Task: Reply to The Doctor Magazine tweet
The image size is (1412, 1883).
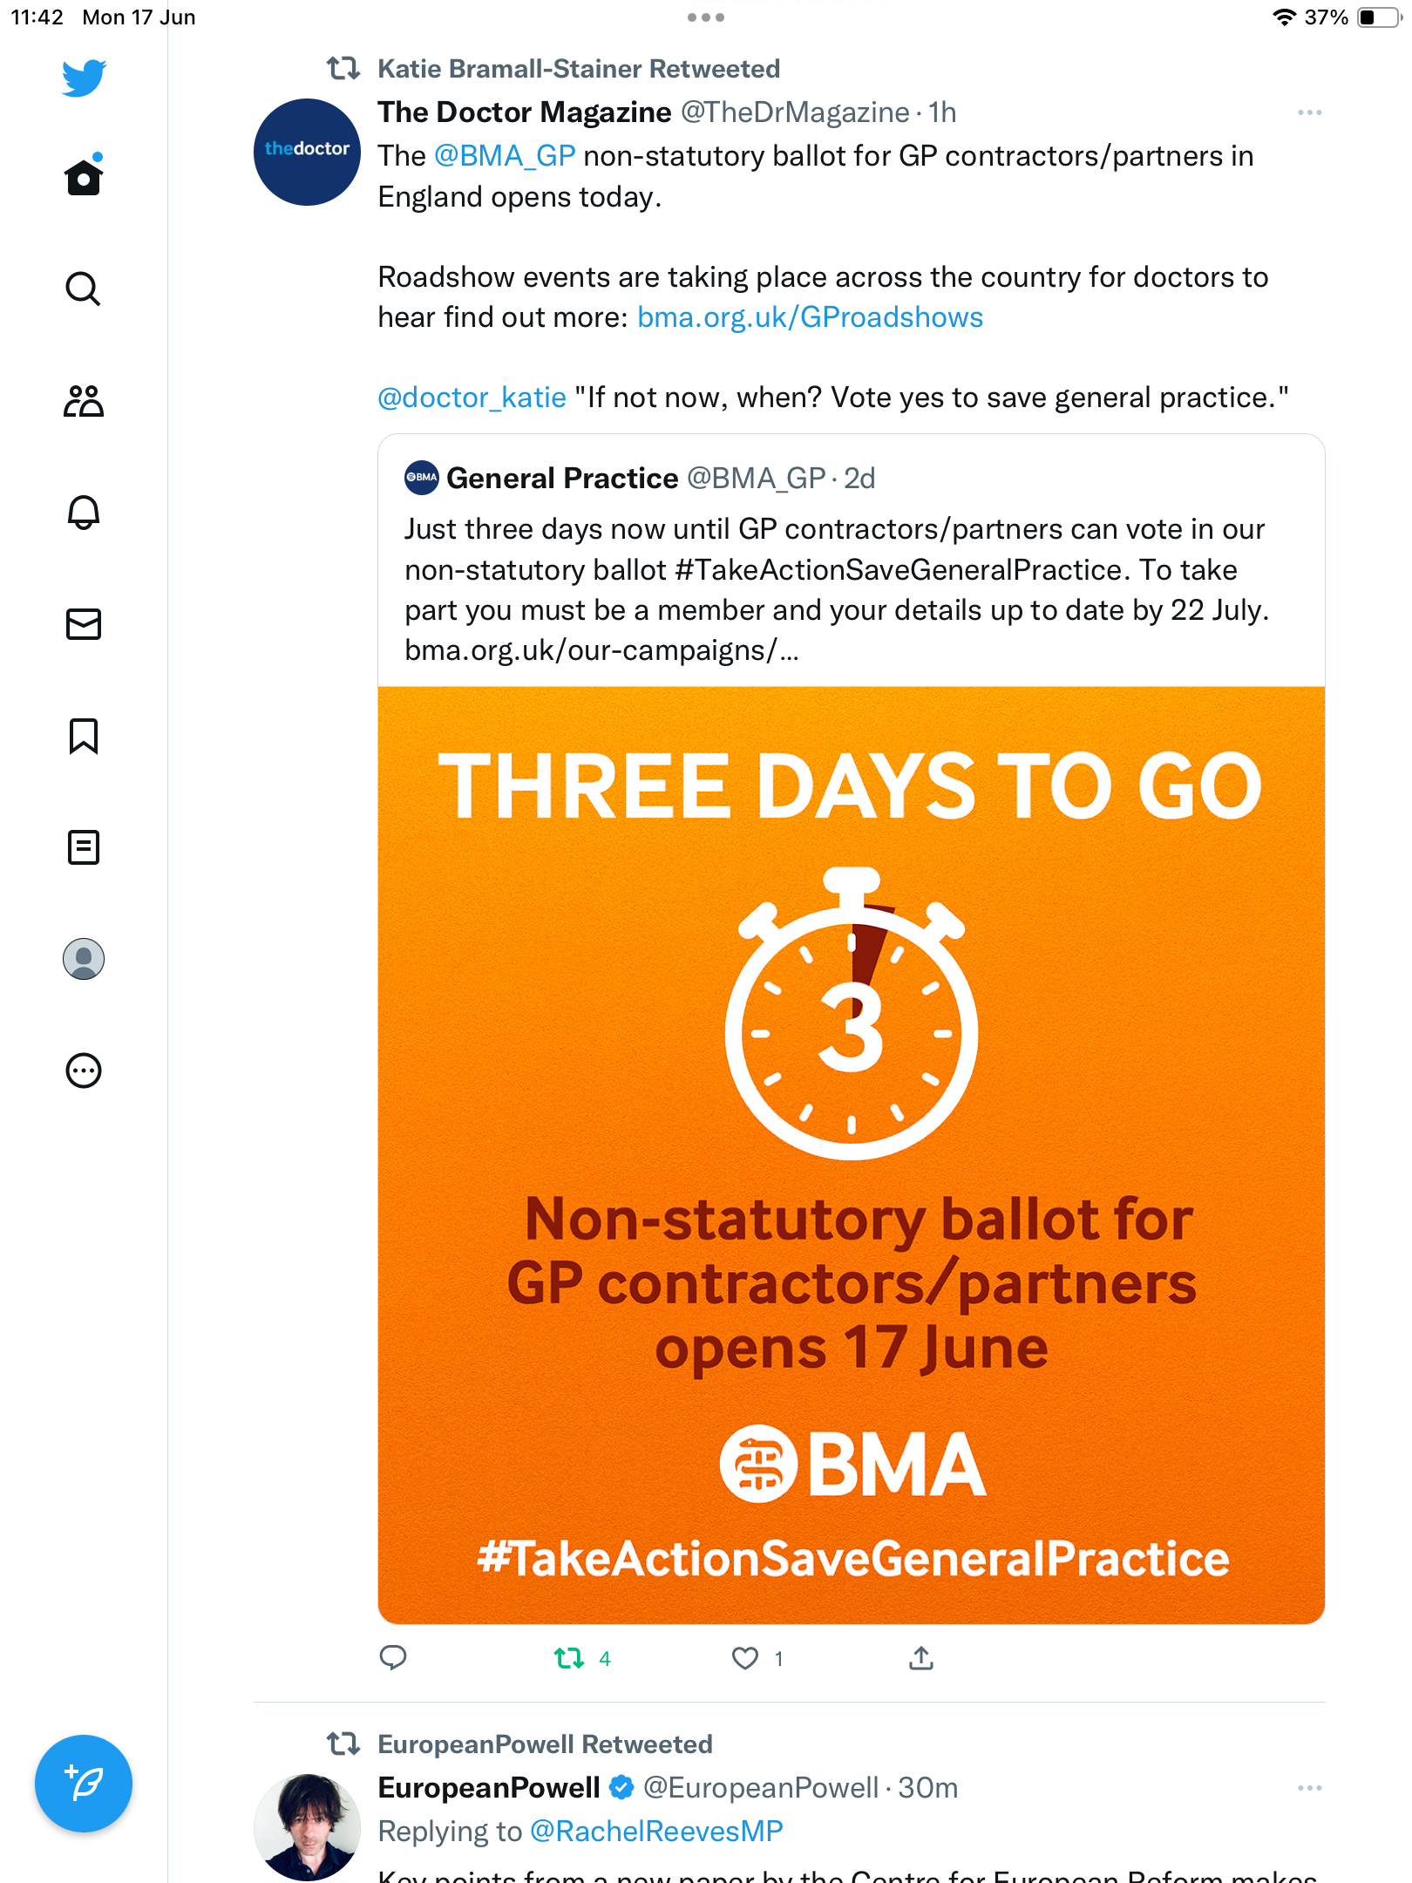Action: click(x=393, y=1658)
